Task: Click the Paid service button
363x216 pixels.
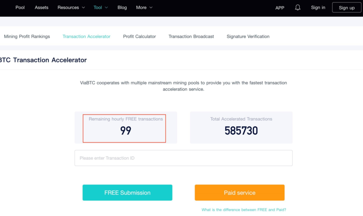Action: pyautogui.click(x=239, y=192)
